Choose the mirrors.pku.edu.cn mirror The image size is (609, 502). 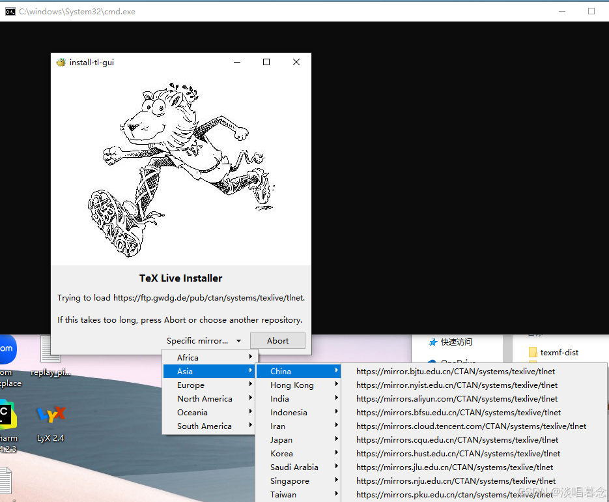474,495
